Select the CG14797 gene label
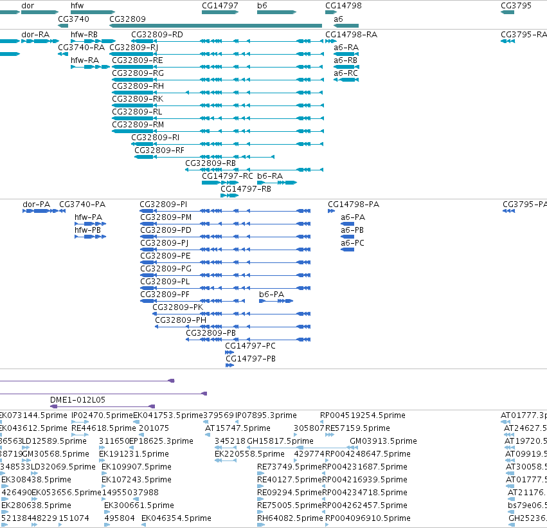 click(220, 6)
